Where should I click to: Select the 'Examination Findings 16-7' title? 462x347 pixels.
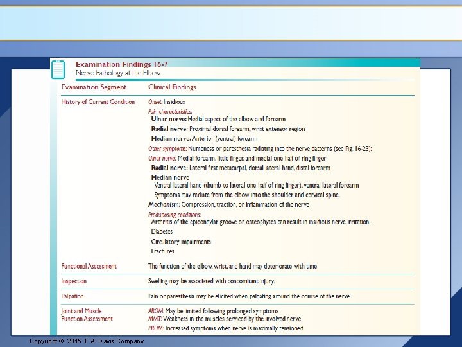[122, 64]
